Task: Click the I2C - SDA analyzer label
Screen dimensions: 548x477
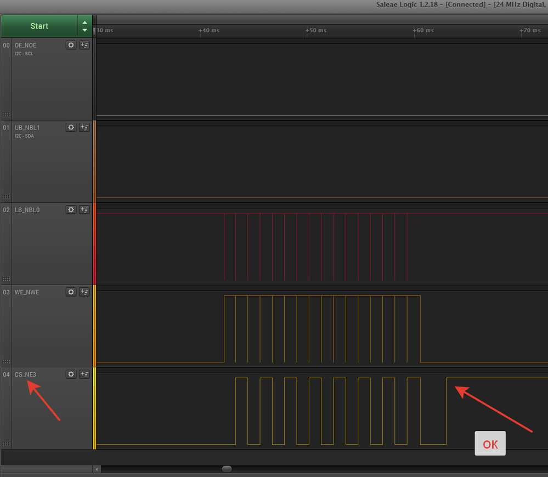Action: pyautogui.click(x=24, y=136)
